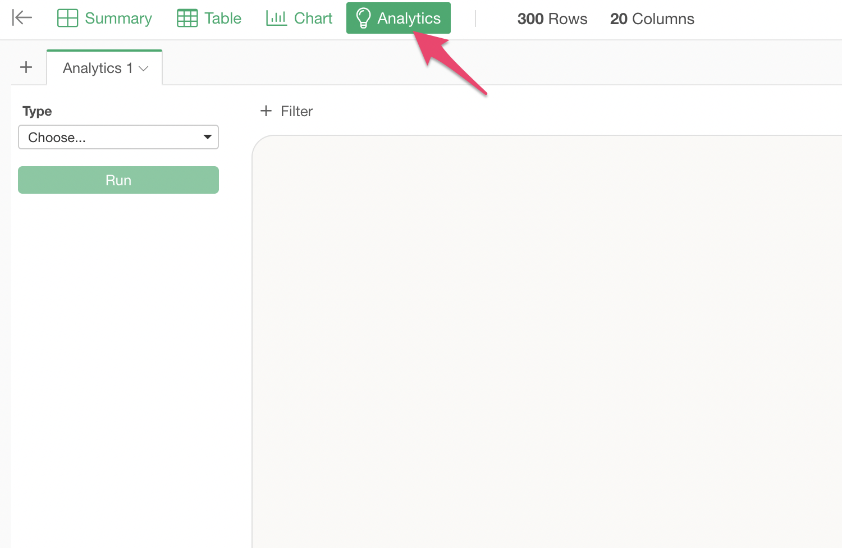
Task: Switch to the Chart view
Action: 299,18
